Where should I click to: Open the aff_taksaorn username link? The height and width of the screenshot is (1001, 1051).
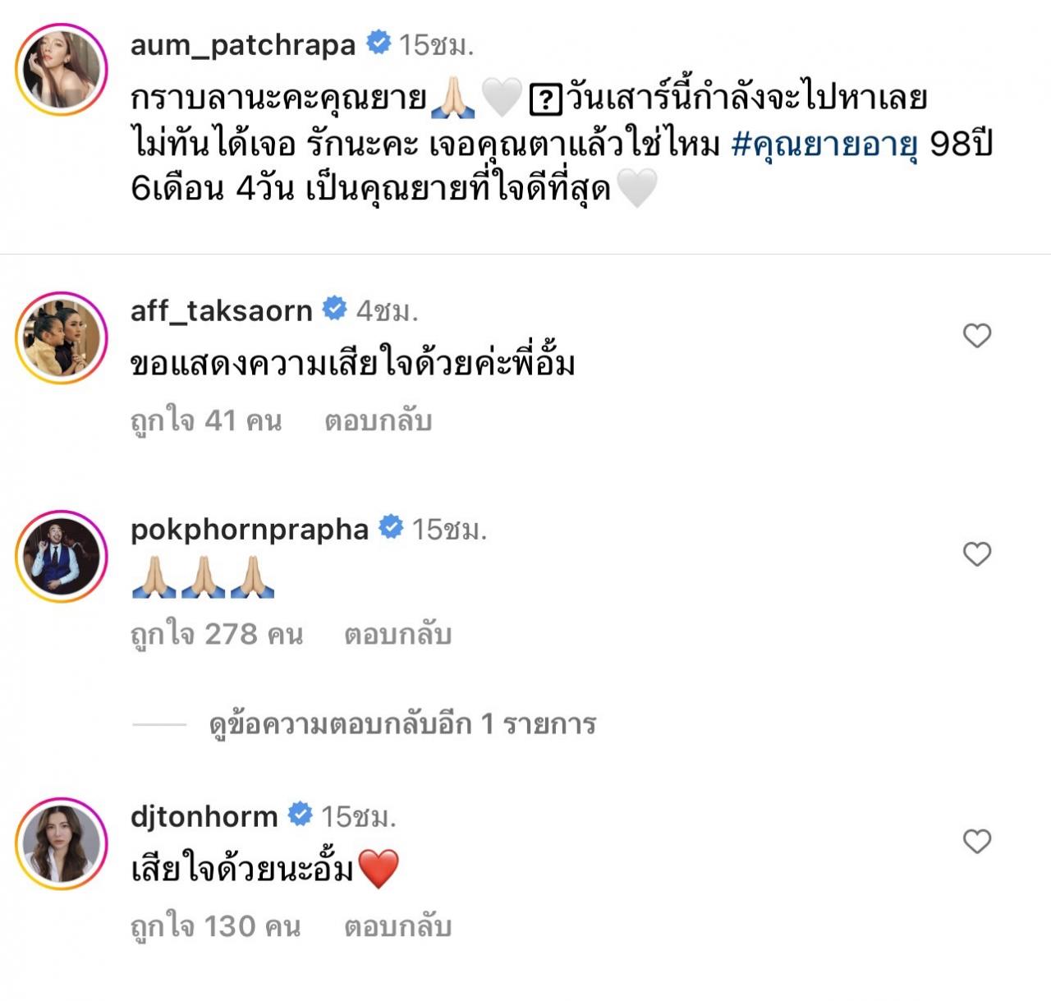click(x=222, y=310)
